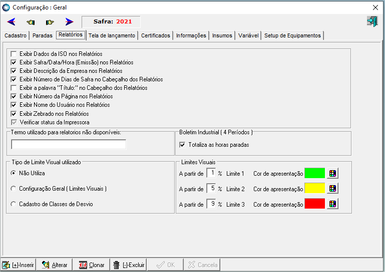
Task: Click the [+]-Inserir button
Action: tap(18, 265)
